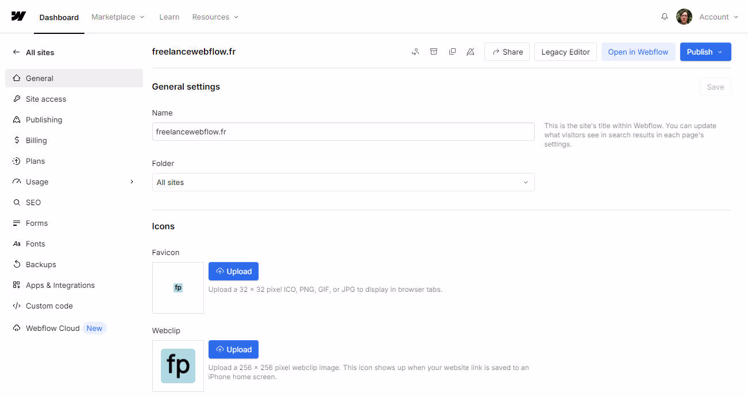
Task: Open the Plans section
Action: point(74,161)
